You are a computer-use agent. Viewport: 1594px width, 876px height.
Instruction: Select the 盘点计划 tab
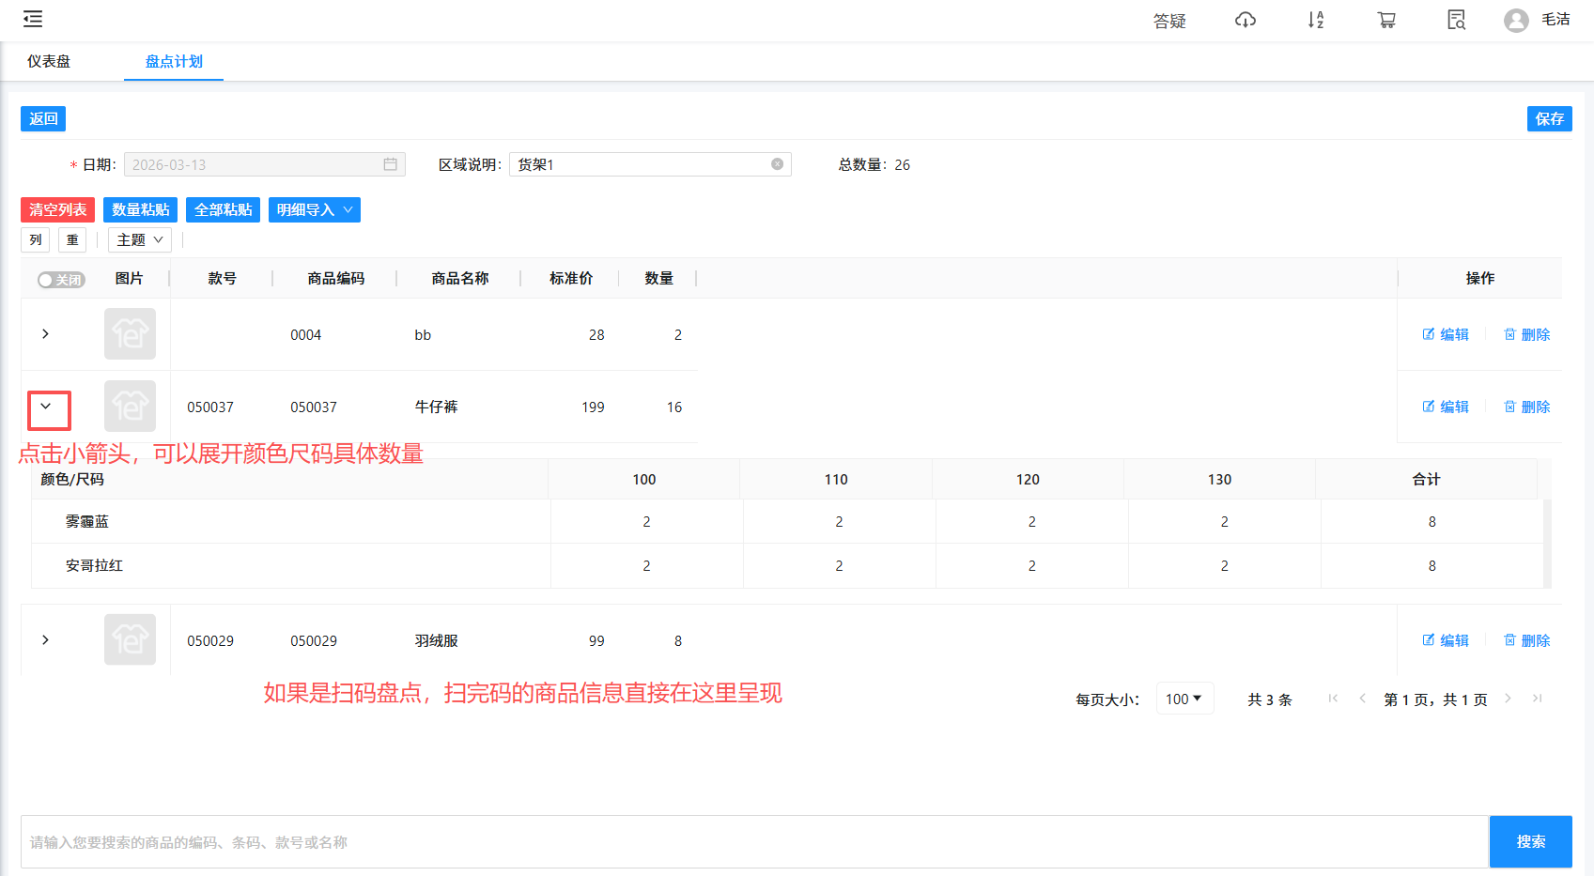click(173, 60)
